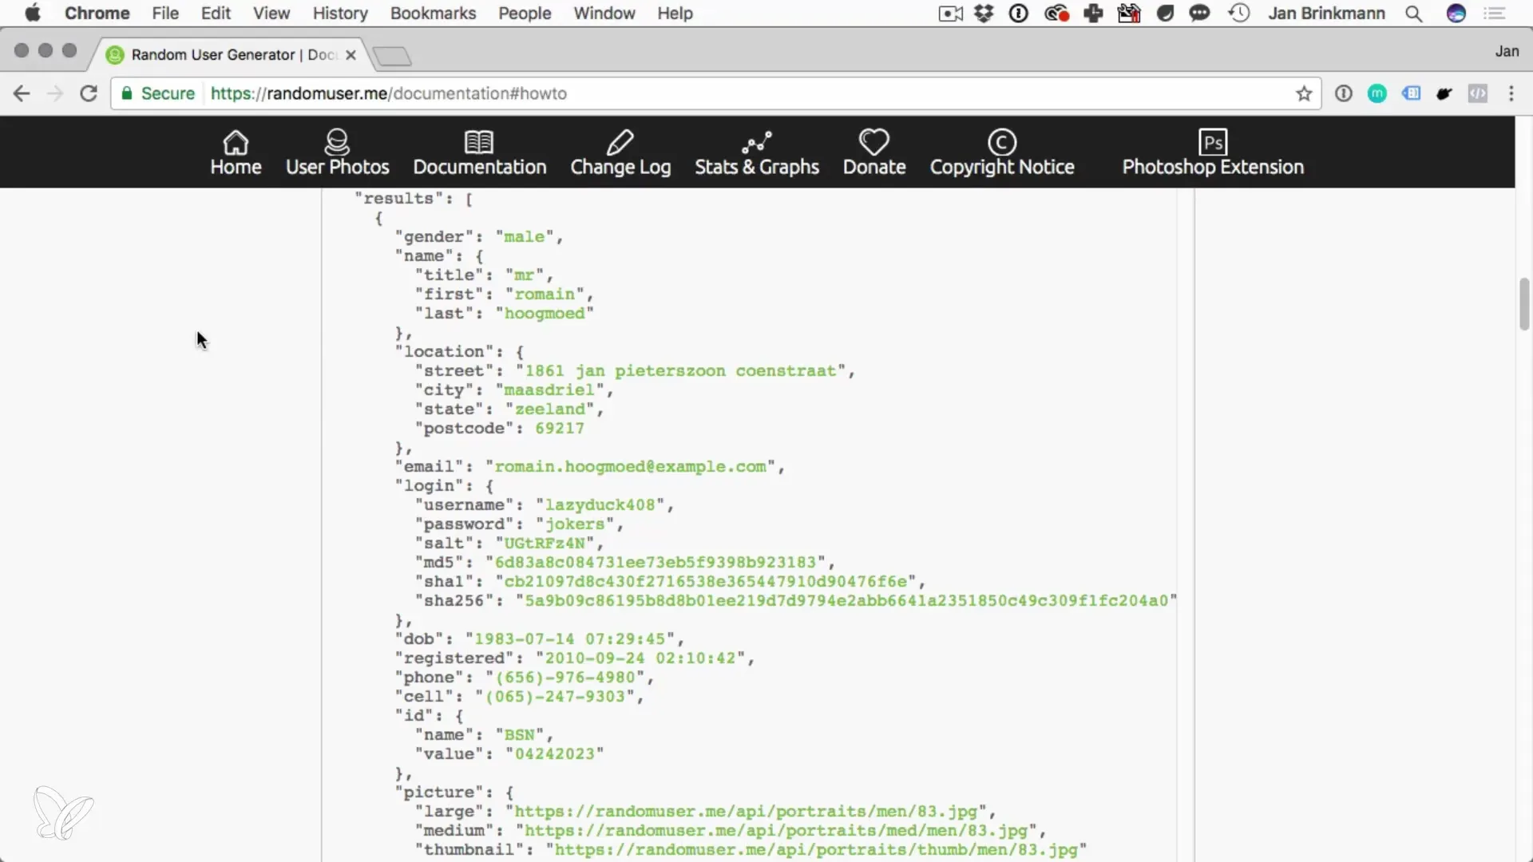1533x862 pixels.
Task: Open the History menu
Action: pos(340,14)
